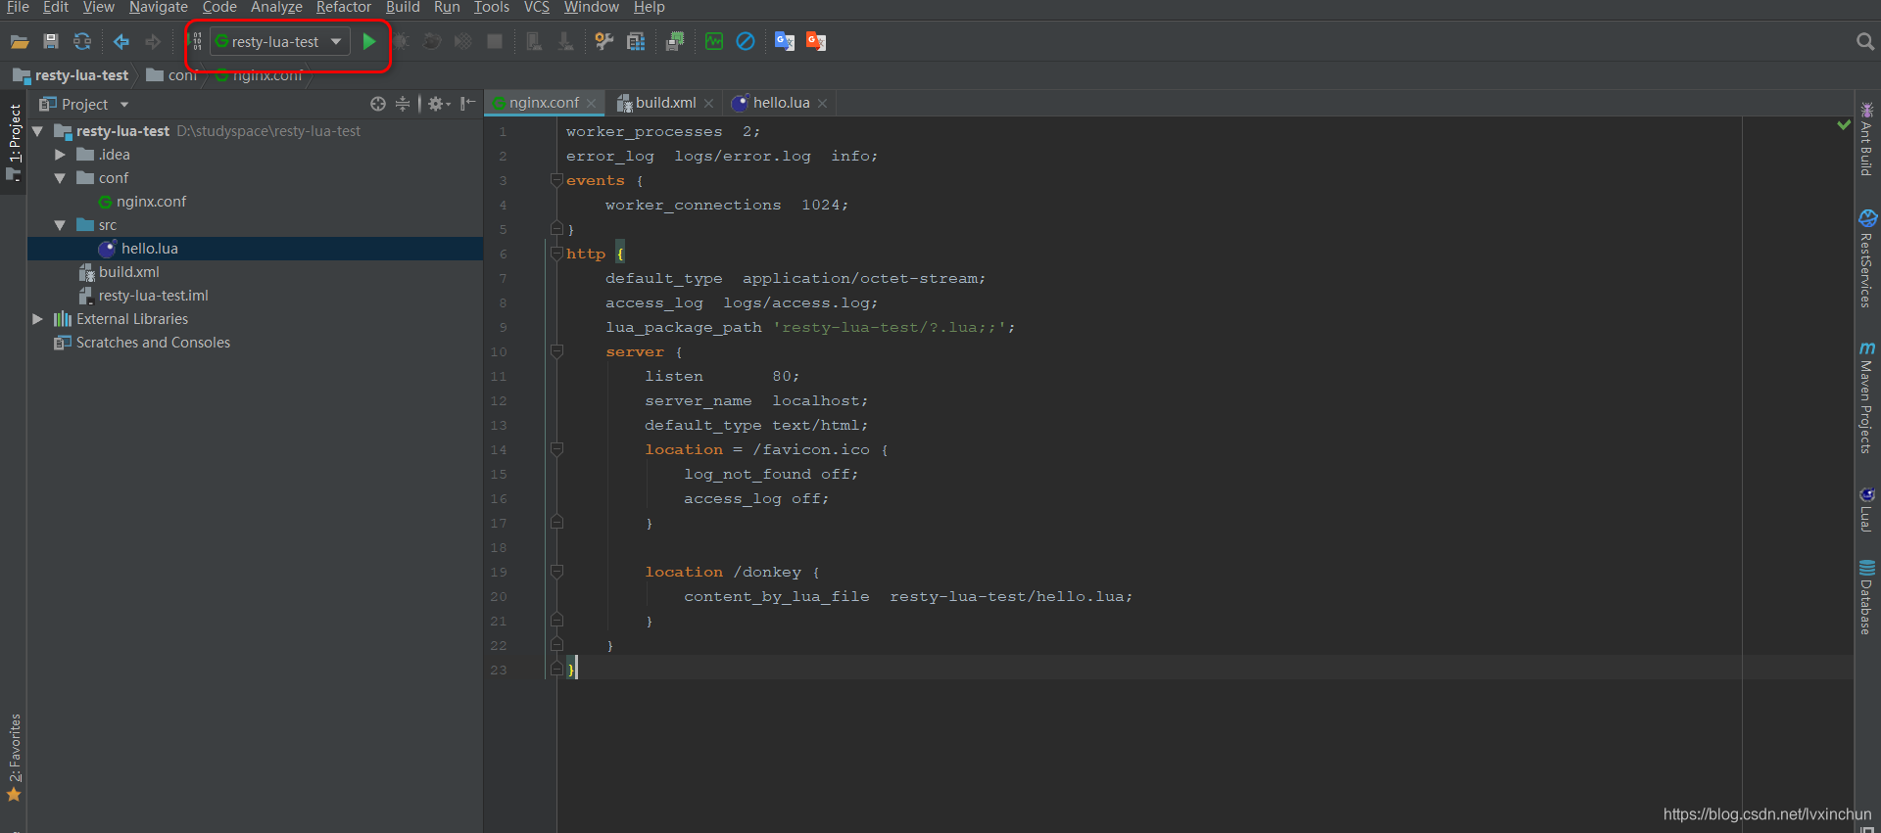
Task: Fold the events block at line 3
Action: click(556, 180)
